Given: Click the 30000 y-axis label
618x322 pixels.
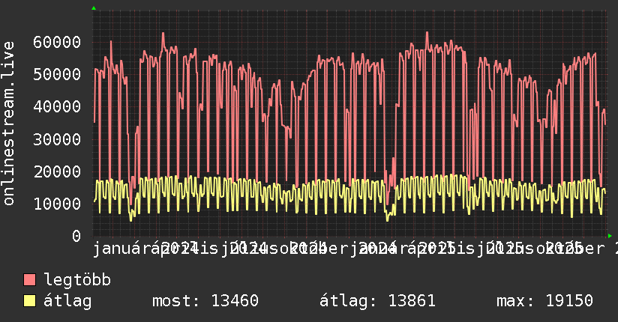Looking at the screenshot, I should (x=57, y=139).
